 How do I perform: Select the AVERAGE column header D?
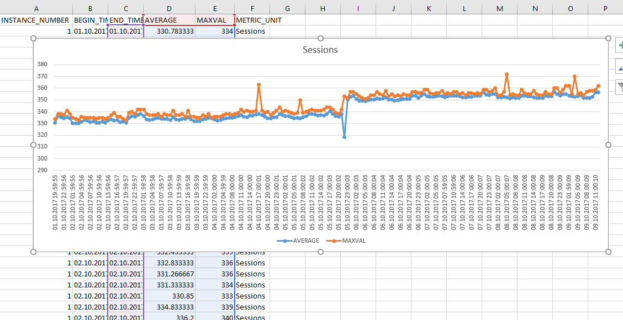pyautogui.click(x=168, y=8)
